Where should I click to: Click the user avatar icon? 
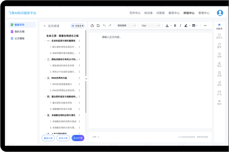pyautogui.click(x=220, y=13)
